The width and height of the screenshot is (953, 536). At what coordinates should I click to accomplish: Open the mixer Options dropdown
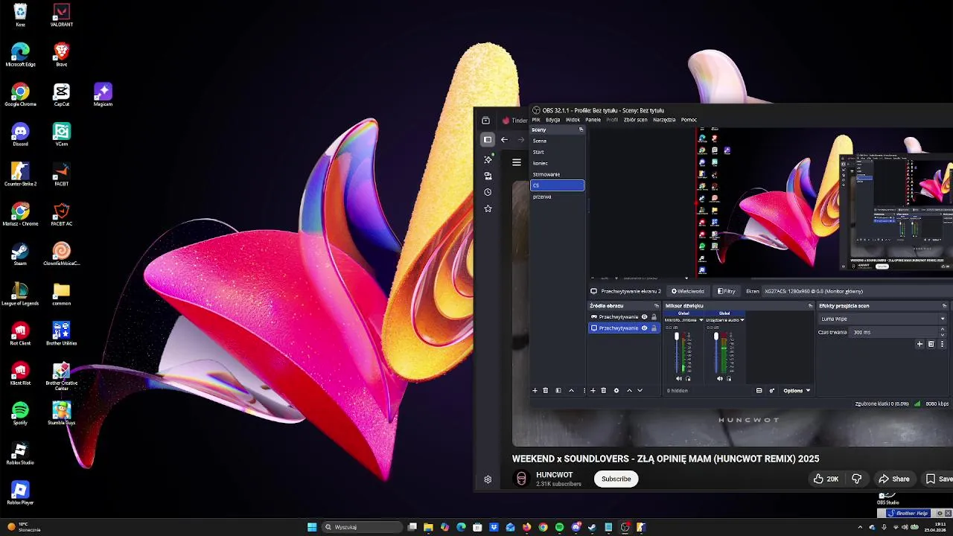[796, 390]
